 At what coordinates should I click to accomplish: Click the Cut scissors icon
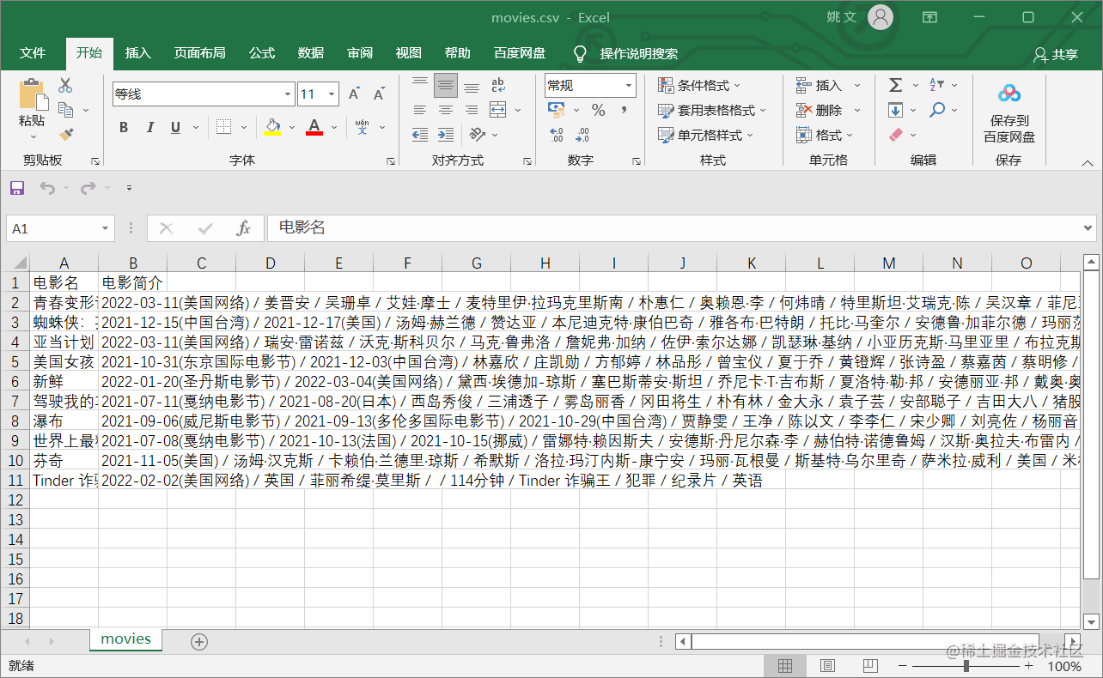point(65,85)
